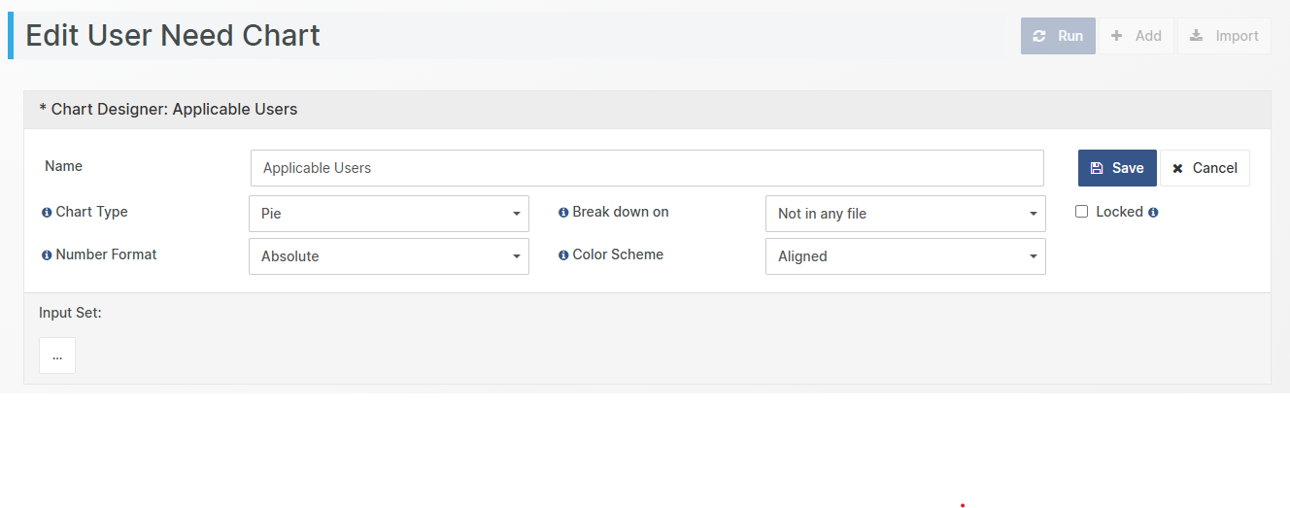This screenshot has height=508, width=1290.
Task: Click the Name field with Applicable Users
Action: (647, 168)
